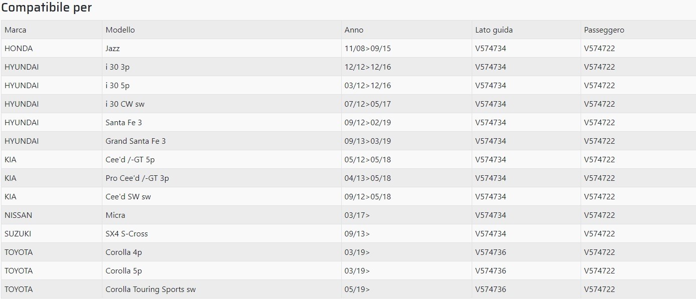Click the Lato guida column header
Image resolution: width=696 pixels, height=299 pixels.
pos(494,30)
